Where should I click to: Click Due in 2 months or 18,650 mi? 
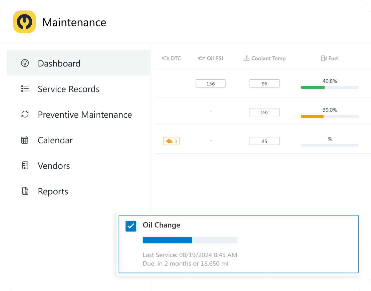pyautogui.click(x=185, y=263)
